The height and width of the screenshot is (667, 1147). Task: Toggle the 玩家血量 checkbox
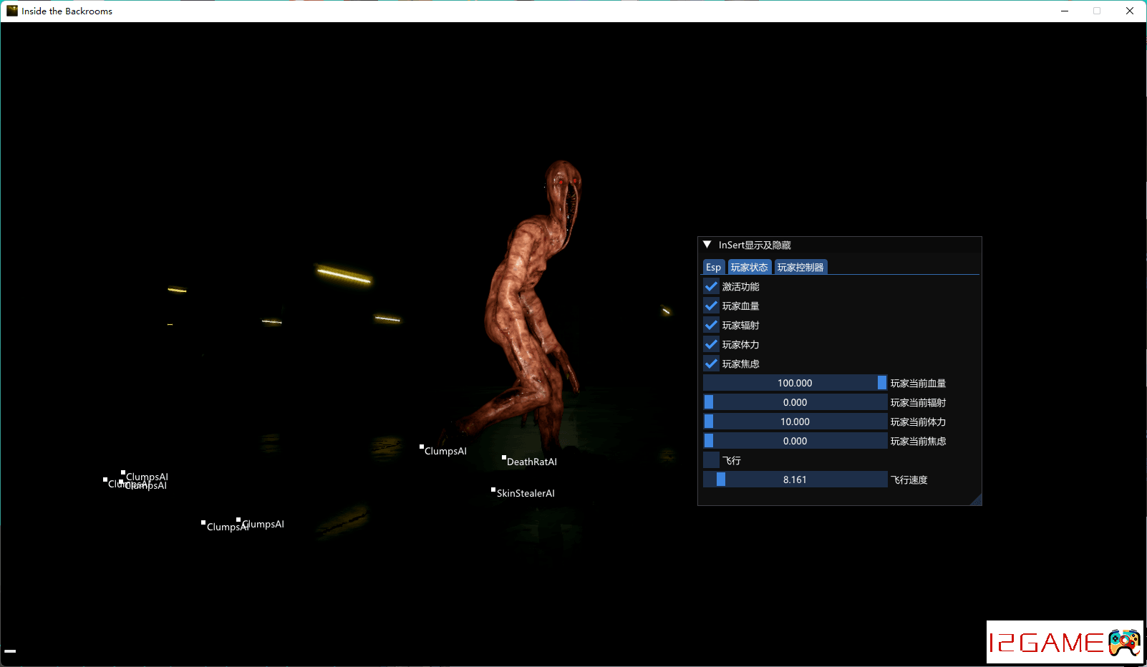pyautogui.click(x=711, y=306)
